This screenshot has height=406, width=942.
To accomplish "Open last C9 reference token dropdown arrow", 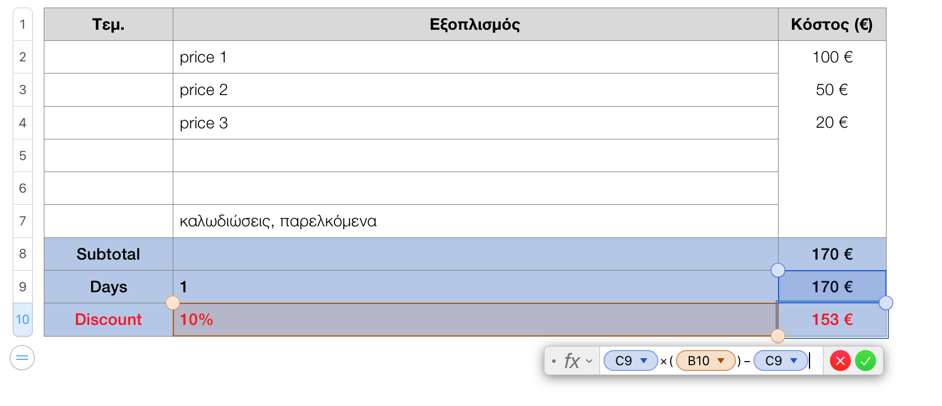I will click(x=793, y=361).
